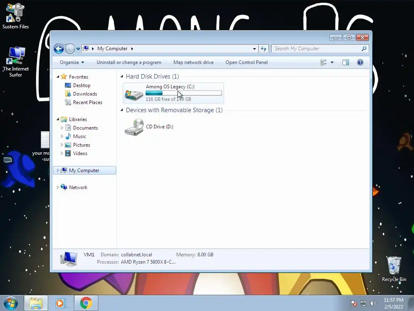The width and height of the screenshot is (414, 311).
Task: Launch Chrome from the taskbar
Action: pos(86,303)
